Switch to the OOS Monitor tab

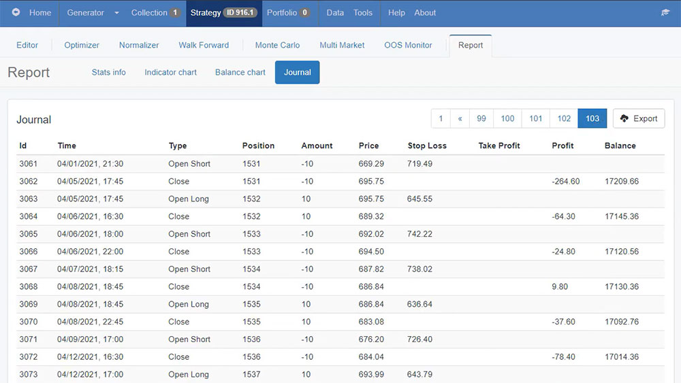tap(408, 45)
